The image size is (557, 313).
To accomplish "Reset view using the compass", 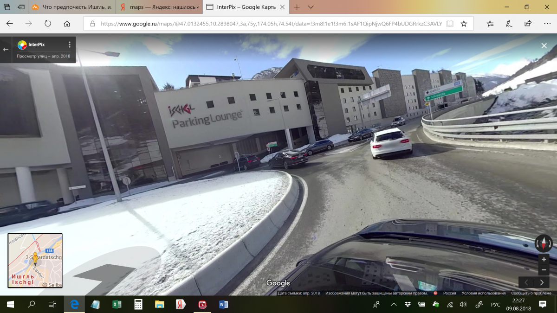I will coord(544,243).
